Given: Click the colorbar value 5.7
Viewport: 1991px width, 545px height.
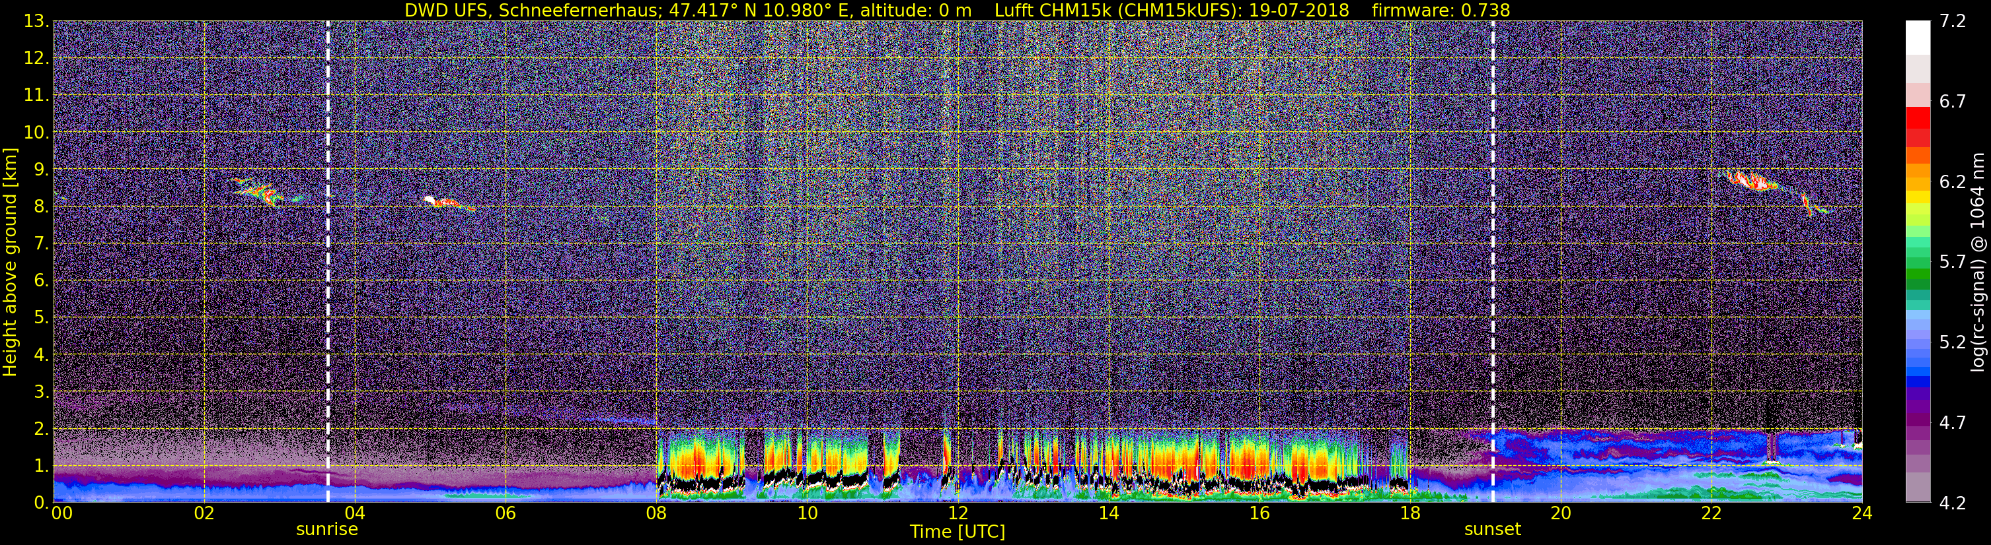Looking at the screenshot, I should (1953, 263).
